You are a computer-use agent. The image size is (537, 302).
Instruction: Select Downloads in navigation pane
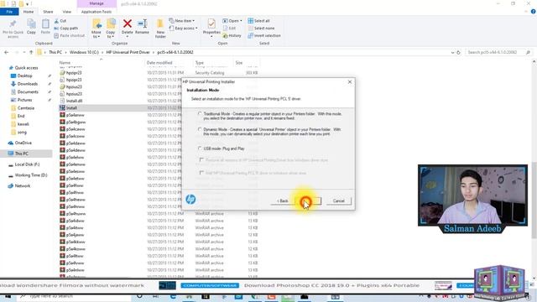[28, 84]
